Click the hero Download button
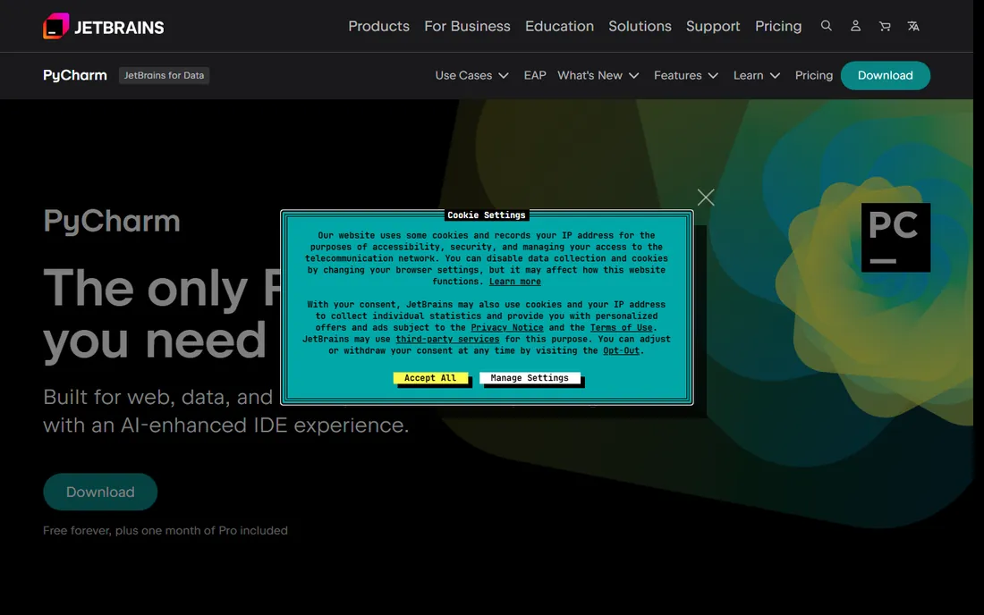Screen dimensions: 984x615 tap(100, 492)
